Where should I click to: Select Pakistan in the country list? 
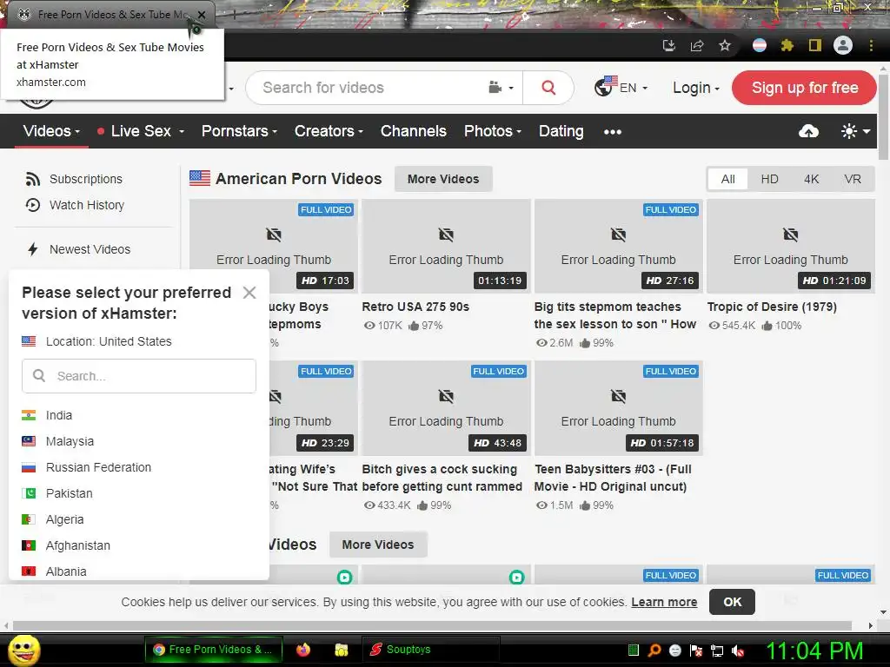coord(70,493)
